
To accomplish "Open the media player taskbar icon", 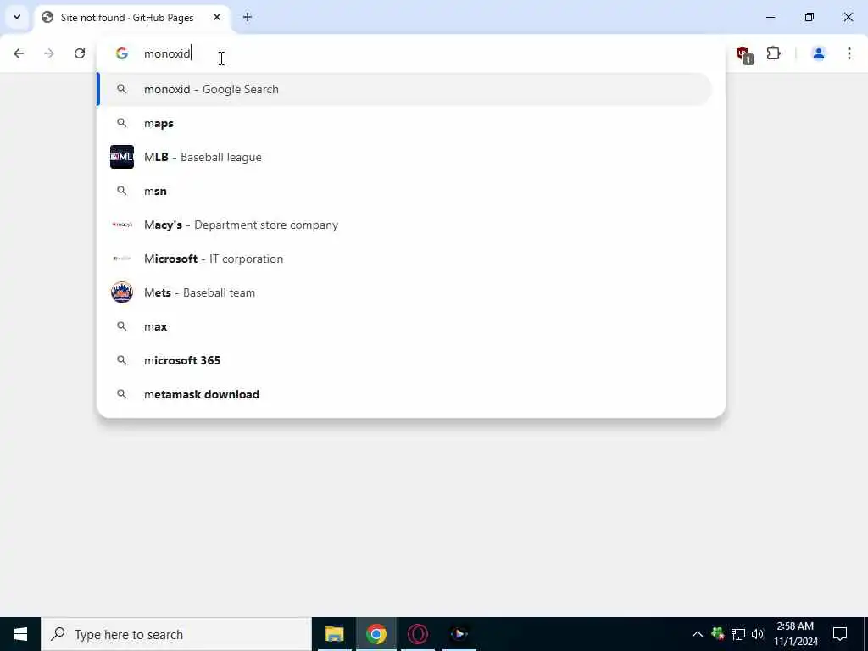I will [459, 634].
